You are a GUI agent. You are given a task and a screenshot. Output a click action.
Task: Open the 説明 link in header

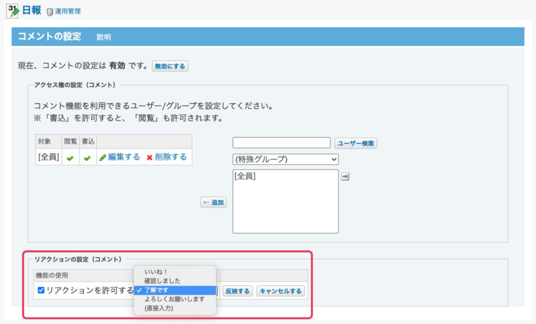(104, 37)
